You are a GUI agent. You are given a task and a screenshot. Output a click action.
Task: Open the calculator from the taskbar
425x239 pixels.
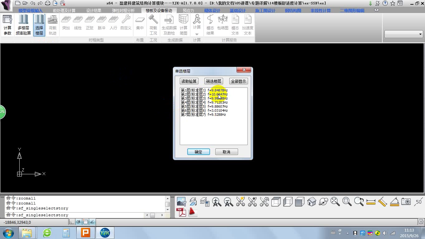pos(66,233)
